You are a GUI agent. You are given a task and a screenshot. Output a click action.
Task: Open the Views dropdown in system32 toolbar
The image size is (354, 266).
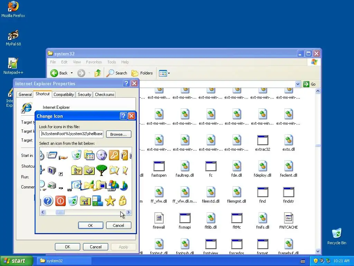(x=164, y=73)
